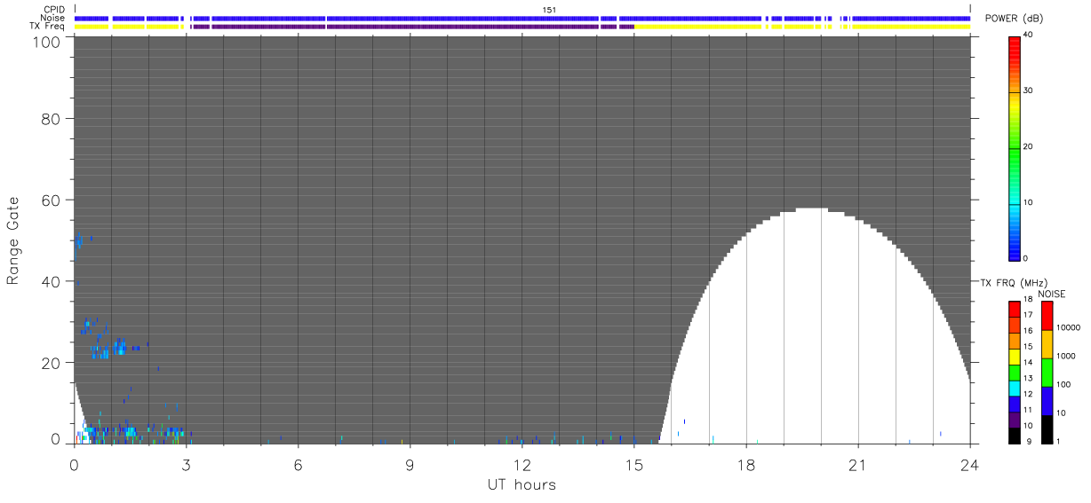1091x503 pixels.
Task: Select the 30 tick on POWER colorbar
Action: [x=1028, y=91]
